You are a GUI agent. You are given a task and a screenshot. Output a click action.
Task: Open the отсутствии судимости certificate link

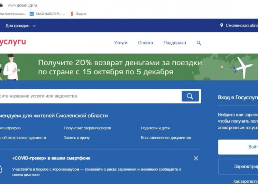click(23, 138)
